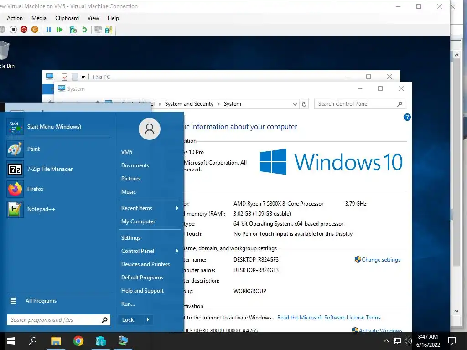Image resolution: width=467 pixels, height=350 pixels.
Task: Click the network tray icon
Action: point(397,341)
